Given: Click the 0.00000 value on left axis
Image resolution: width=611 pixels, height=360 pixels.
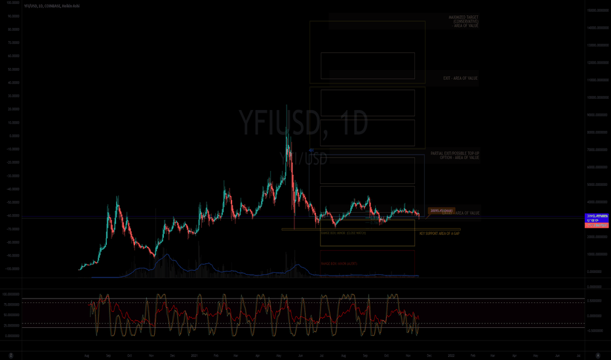Looking at the screenshot, I should click(x=14, y=136).
